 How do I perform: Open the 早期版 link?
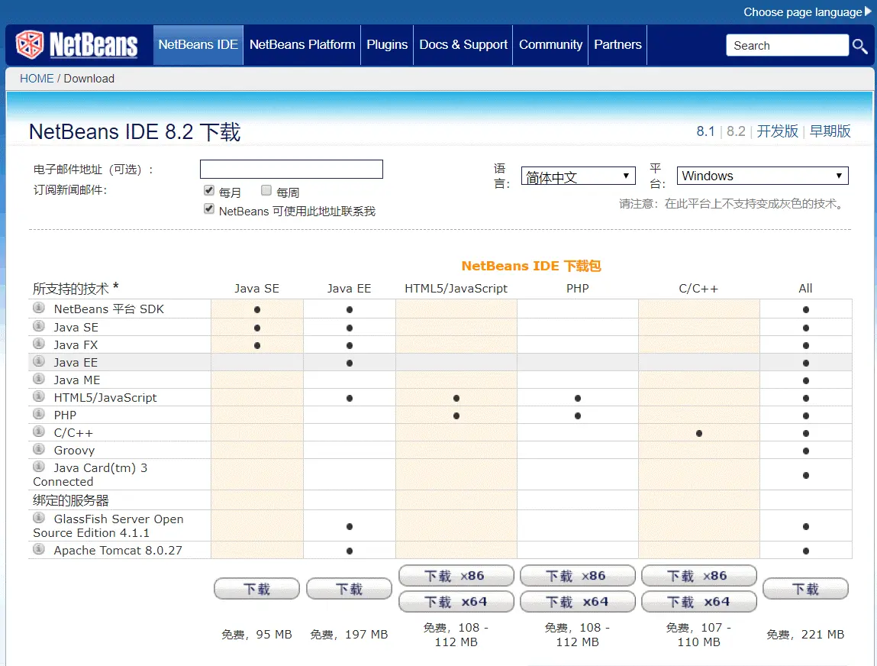830,131
